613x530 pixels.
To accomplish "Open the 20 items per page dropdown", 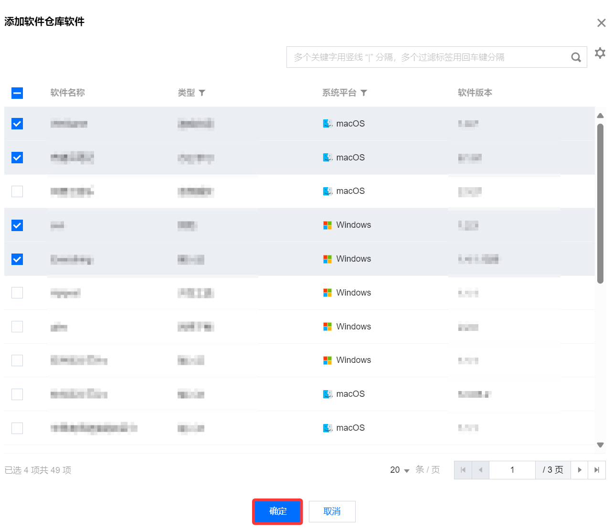I will pos(400,470).
